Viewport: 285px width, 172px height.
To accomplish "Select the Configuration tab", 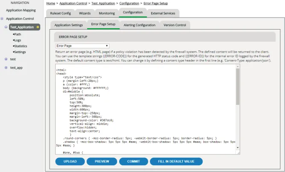I will tap(133, 12).
